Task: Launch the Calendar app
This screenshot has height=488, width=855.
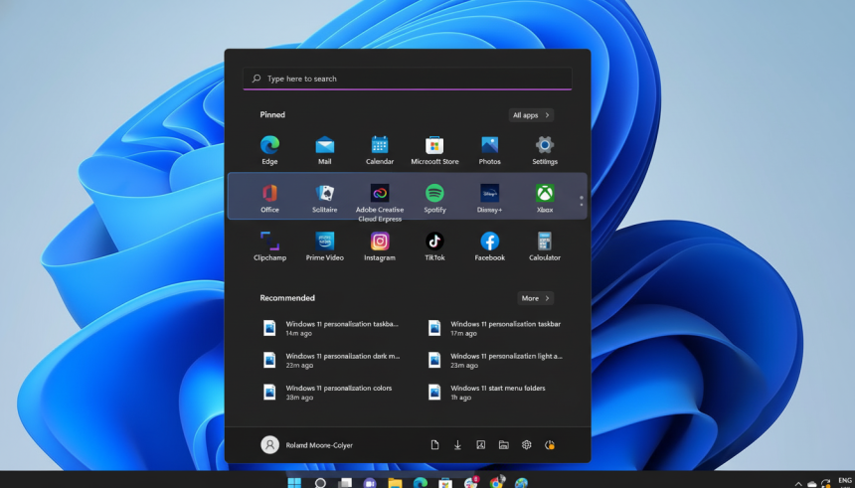Action: pyautogui.click(x=380, y=150)
